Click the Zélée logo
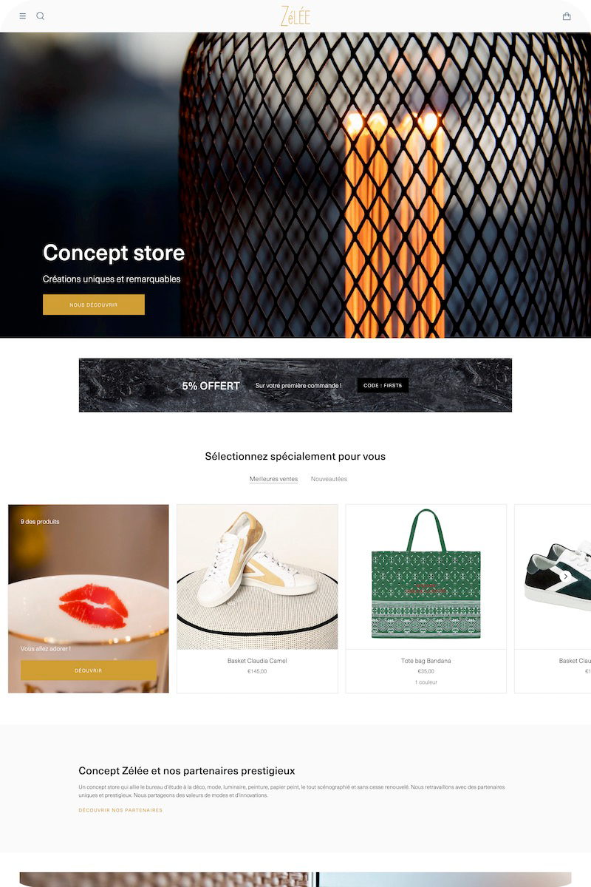591x887 pixels. pos(295,16)
